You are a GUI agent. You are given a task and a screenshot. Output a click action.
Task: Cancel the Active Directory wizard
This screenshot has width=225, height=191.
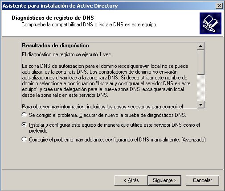[202, 180]
